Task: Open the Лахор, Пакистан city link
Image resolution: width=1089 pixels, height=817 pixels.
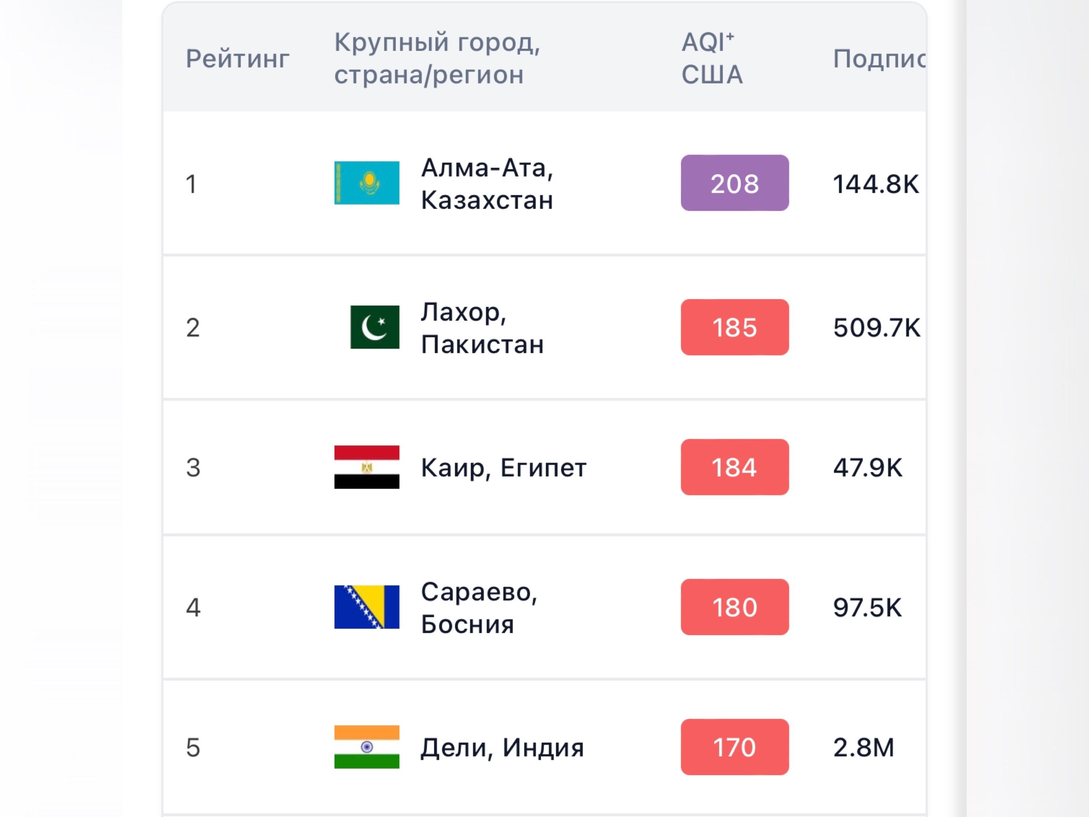Action: 482,327
